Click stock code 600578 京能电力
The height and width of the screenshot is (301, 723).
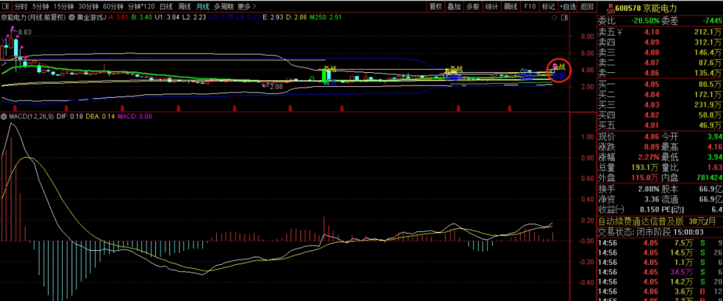pos(645,8)
